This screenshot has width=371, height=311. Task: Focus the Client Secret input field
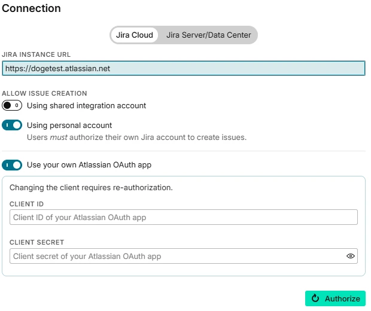[x=184, y=256]
